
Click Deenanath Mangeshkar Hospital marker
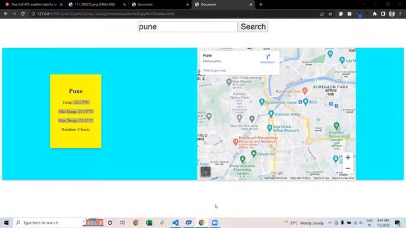tap(235, 142)
